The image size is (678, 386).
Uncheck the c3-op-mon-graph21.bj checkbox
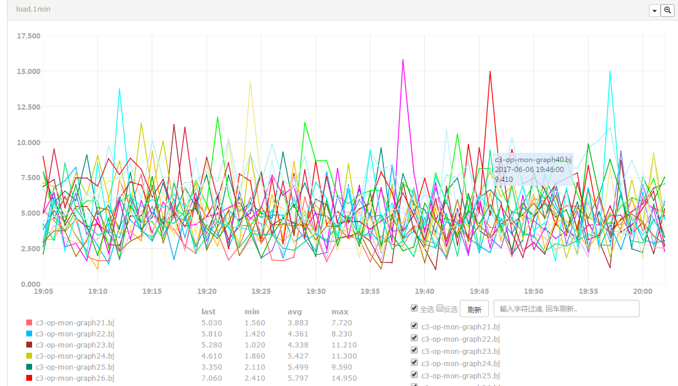point(414,326)
